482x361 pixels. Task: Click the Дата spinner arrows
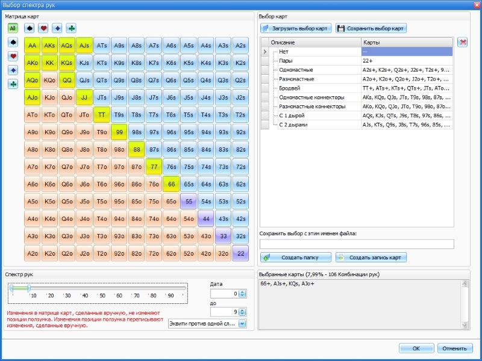point(242,294)
